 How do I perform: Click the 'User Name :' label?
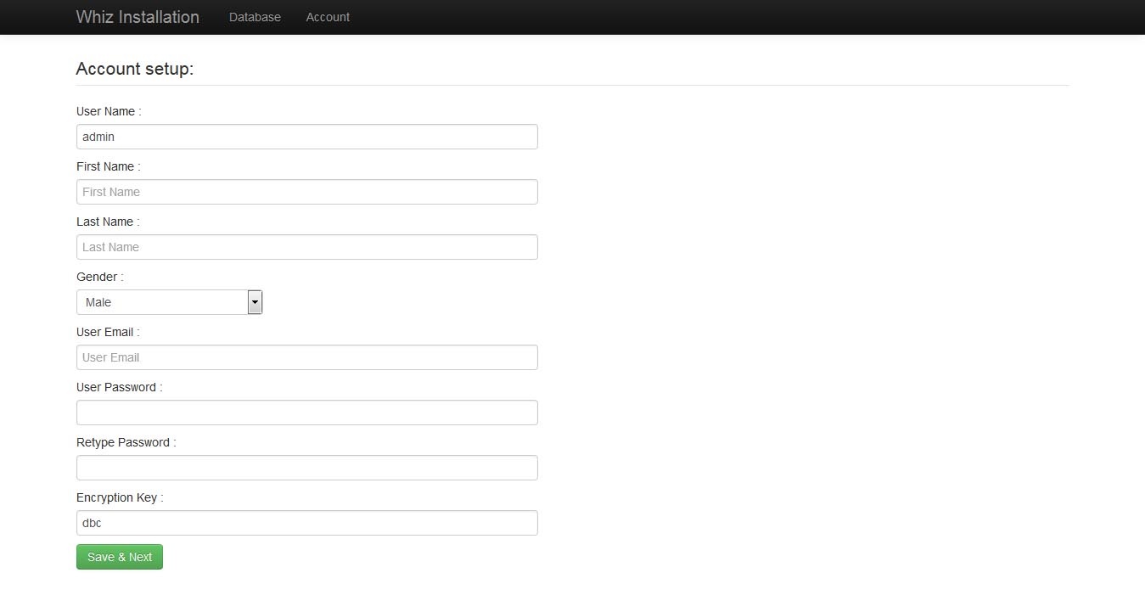click(x=109, y=111)
